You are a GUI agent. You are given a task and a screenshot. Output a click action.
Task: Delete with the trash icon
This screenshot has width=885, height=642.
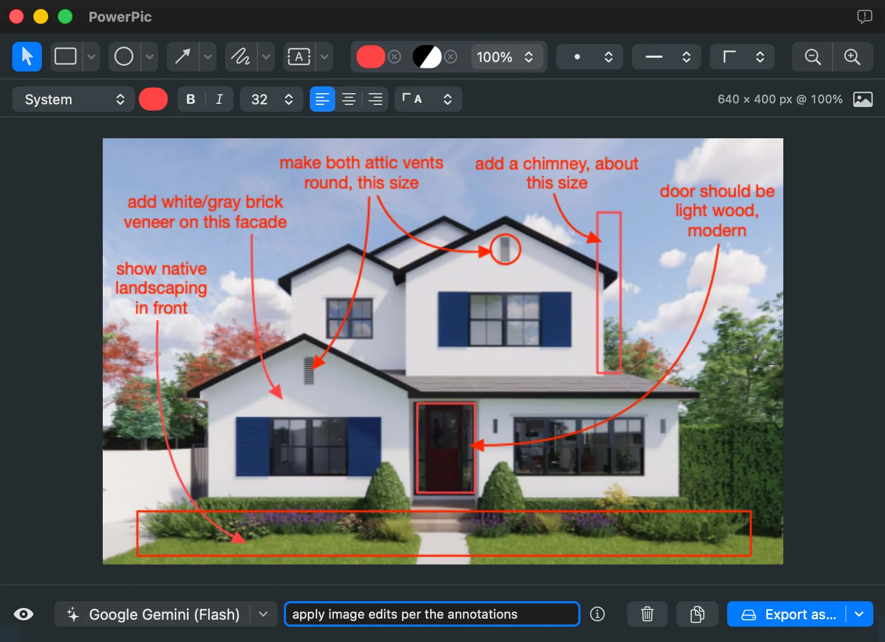[x=647, y=614]
